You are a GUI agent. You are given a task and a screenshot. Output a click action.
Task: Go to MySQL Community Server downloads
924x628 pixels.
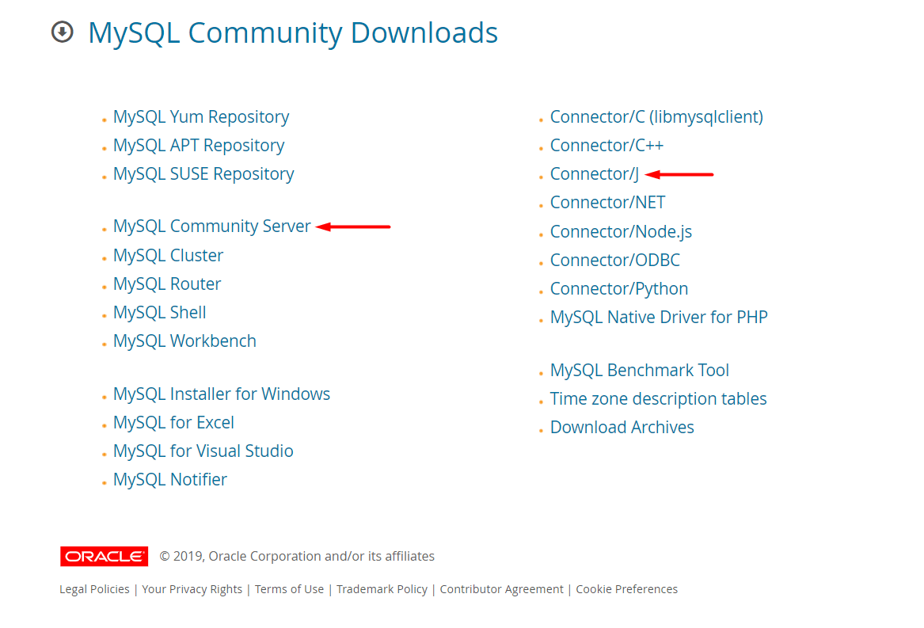[x=211, y=226]
